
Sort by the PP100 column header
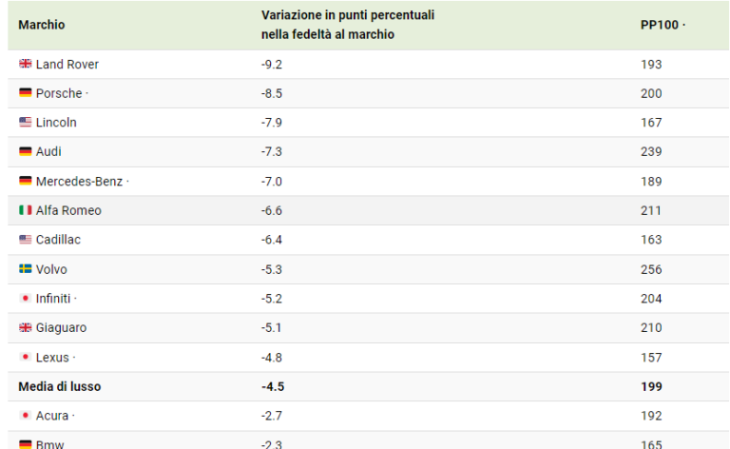(x=660, y=25)
